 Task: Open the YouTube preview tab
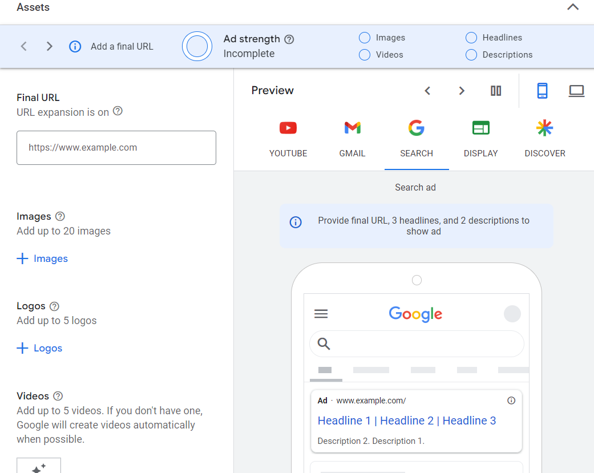(288, 139)
